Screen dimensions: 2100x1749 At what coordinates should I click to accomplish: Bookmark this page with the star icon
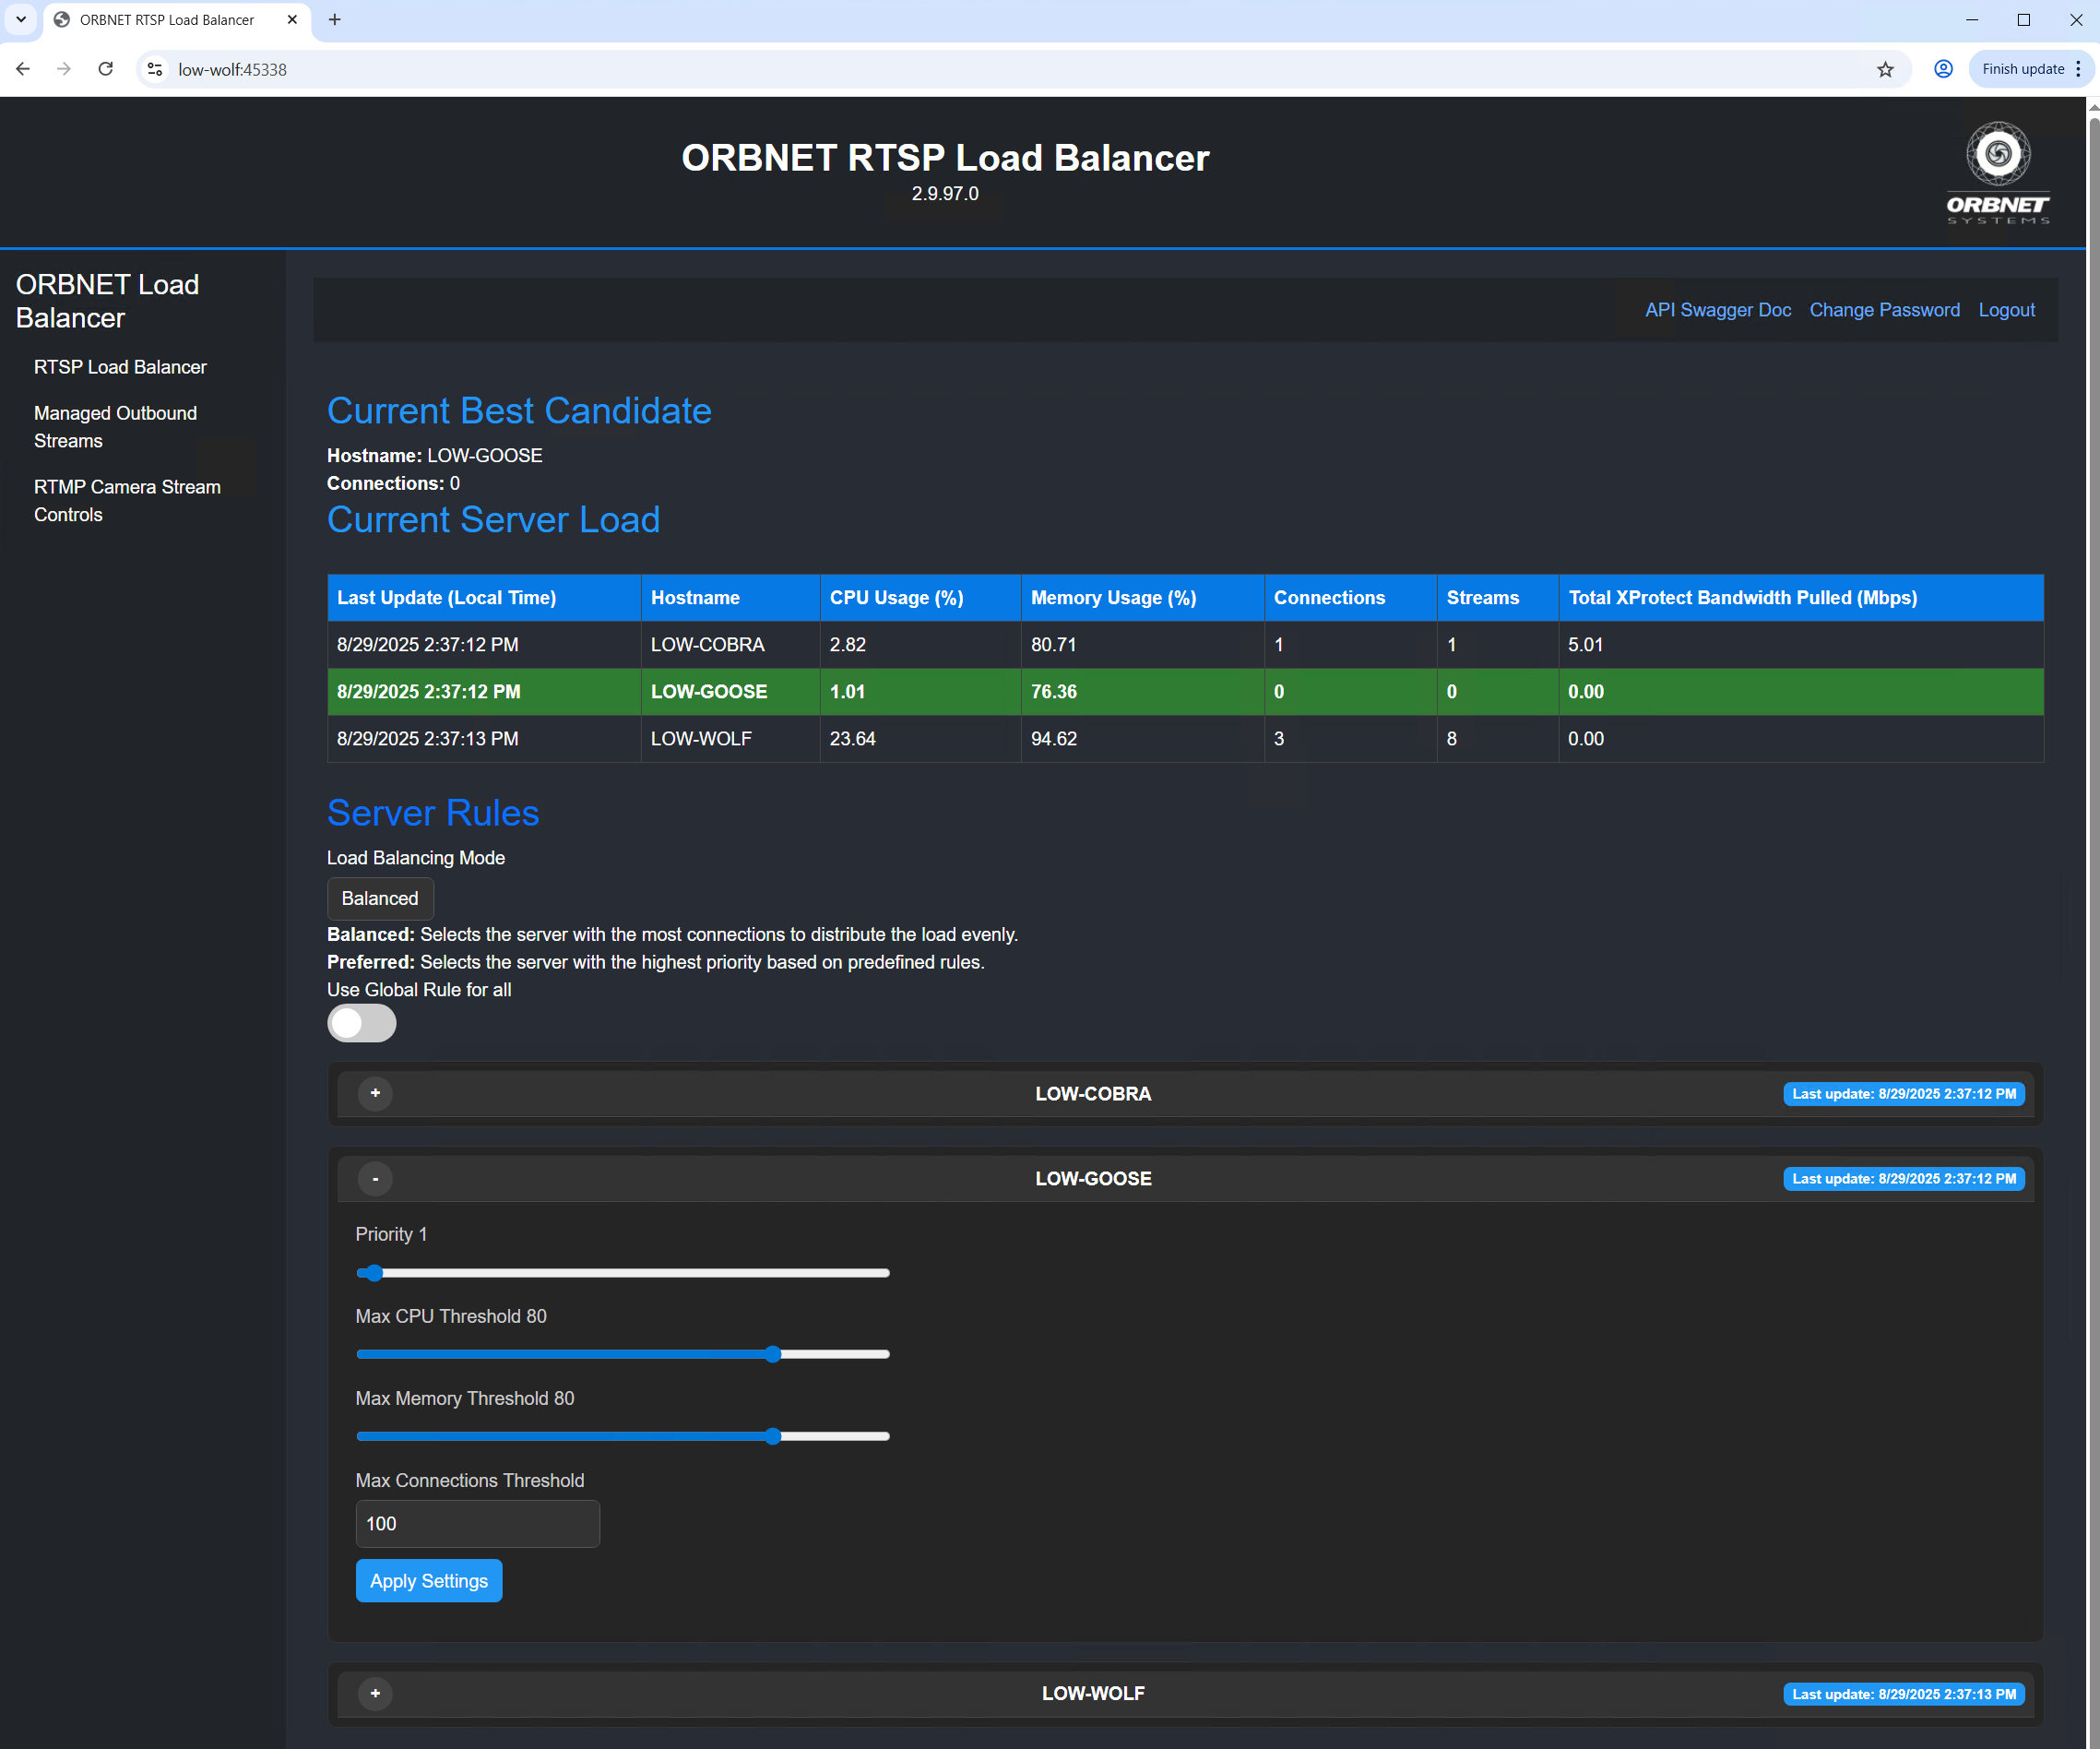click(x=1885, y=69)
